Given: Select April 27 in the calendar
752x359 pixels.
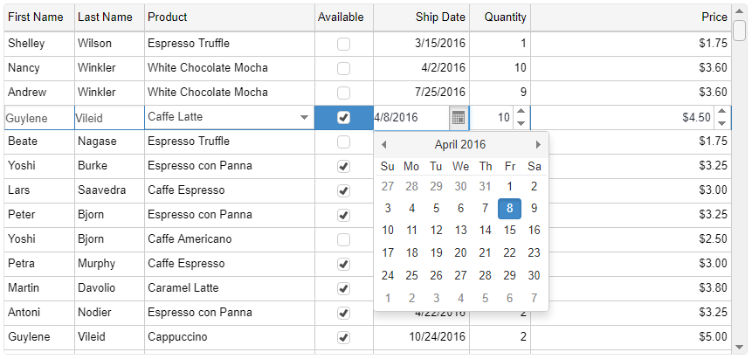Looking at the screenshot, I should [x=460, y=275].
